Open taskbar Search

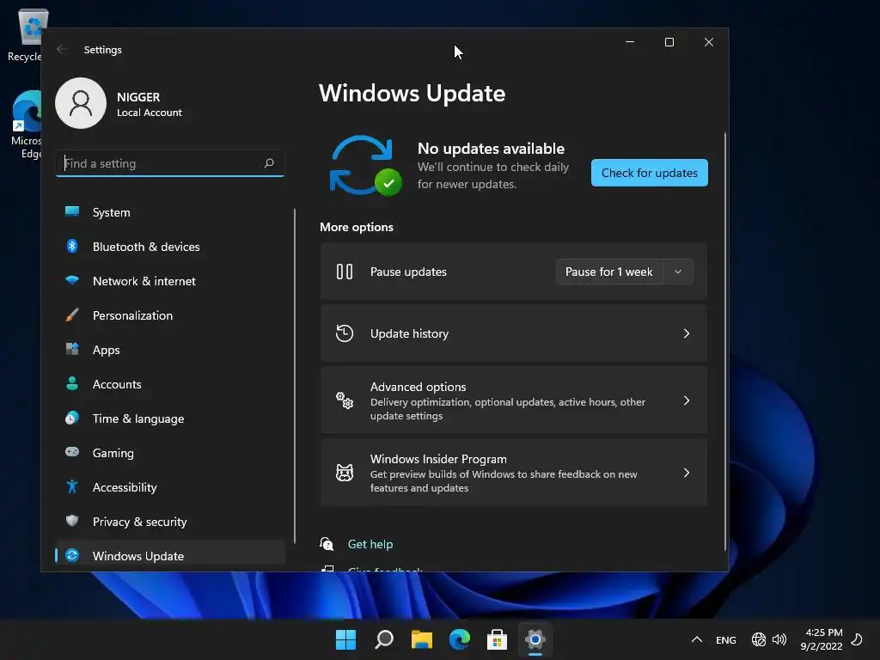384,639
